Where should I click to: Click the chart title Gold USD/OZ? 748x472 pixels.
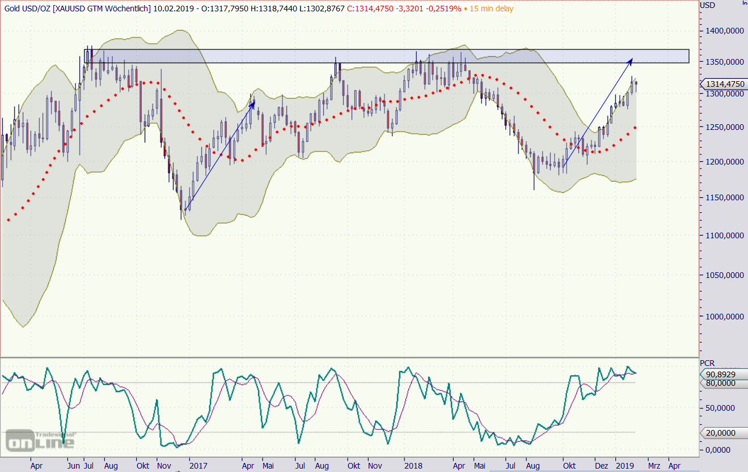pyautogui.click(x=27, y=9)
